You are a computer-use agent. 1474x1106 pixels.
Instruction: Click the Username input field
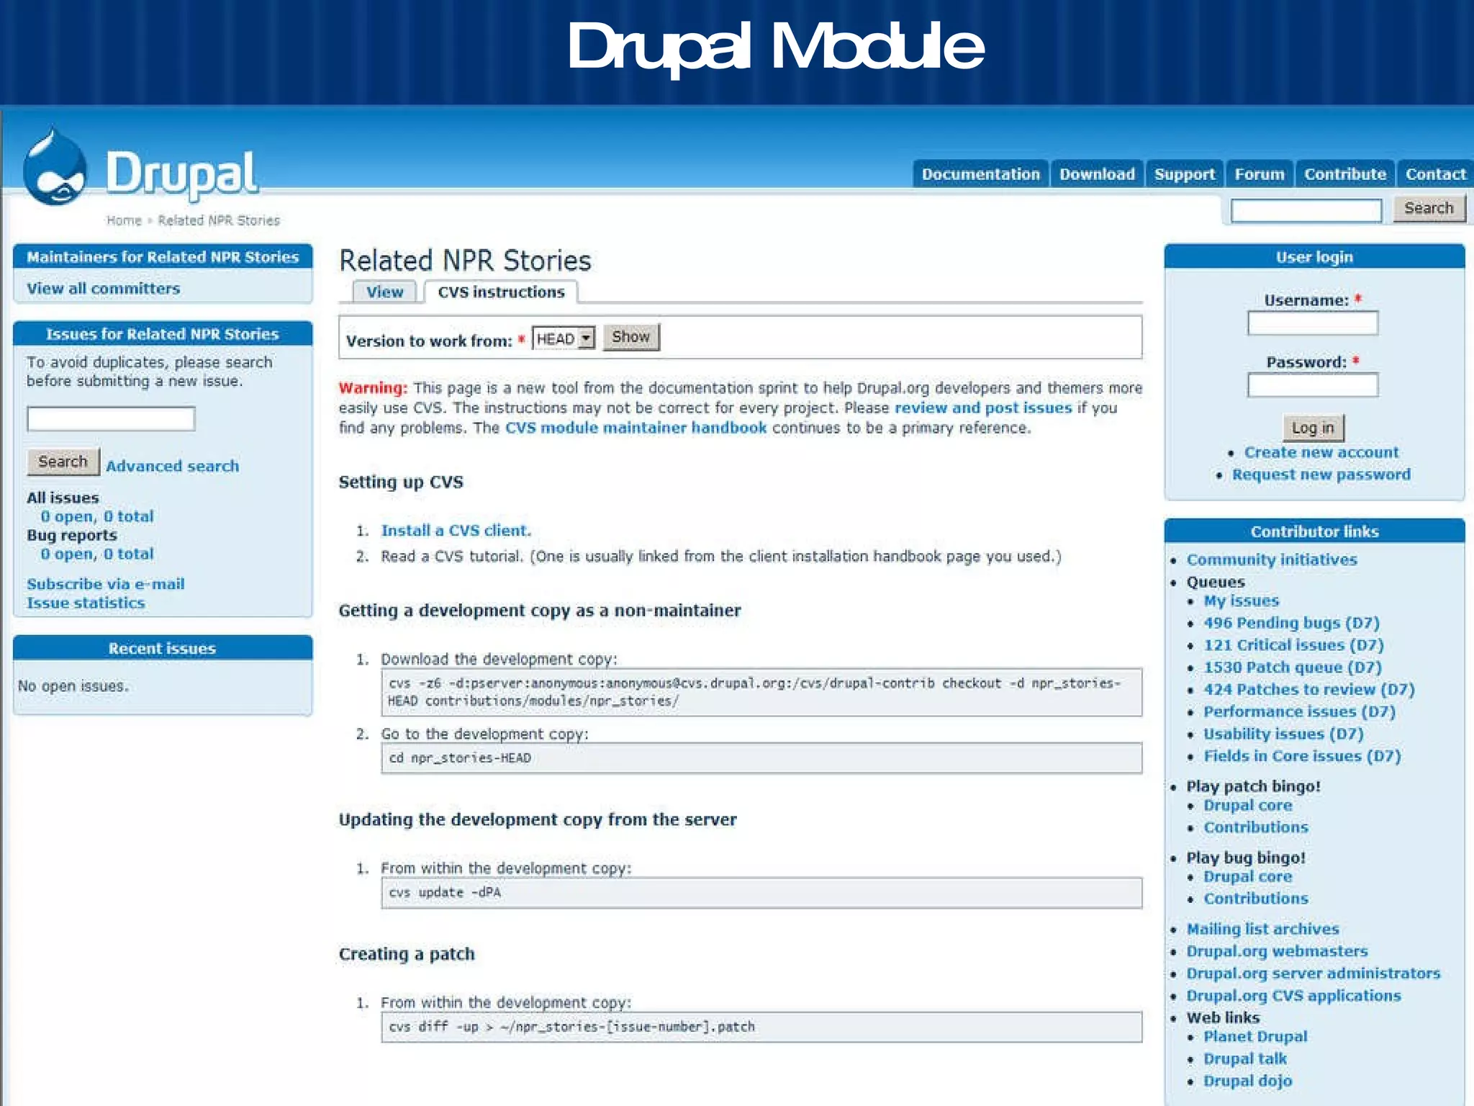1312,323
